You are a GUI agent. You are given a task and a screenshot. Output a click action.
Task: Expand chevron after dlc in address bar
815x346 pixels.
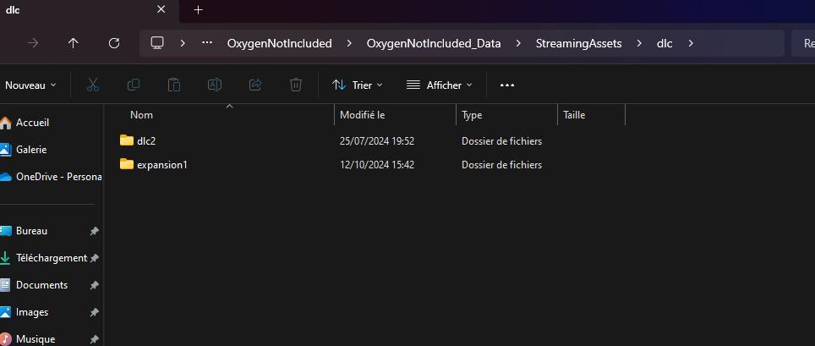point(691,43)
